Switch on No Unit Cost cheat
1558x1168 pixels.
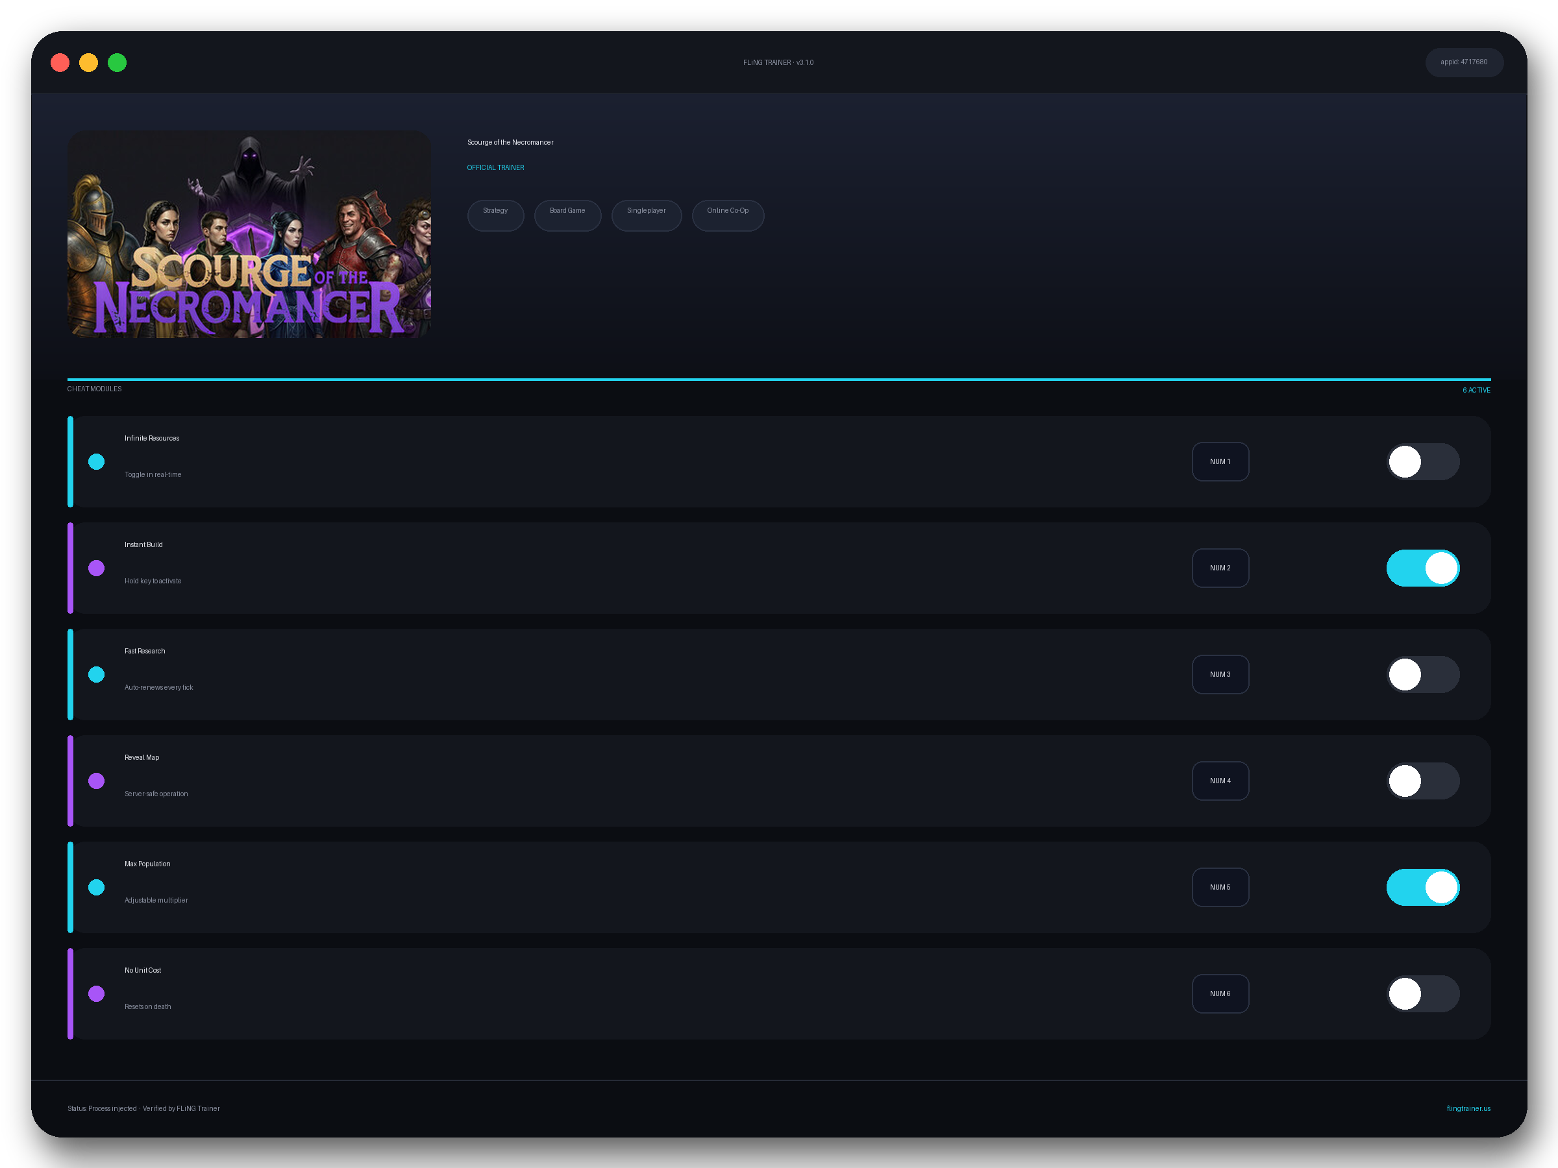click(1423, 993)
